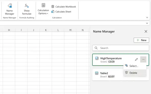
Task: Click the Select cursor icon
Action: click(x=126, y=66)
